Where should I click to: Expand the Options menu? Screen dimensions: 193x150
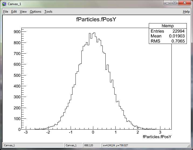coord(36,12)
